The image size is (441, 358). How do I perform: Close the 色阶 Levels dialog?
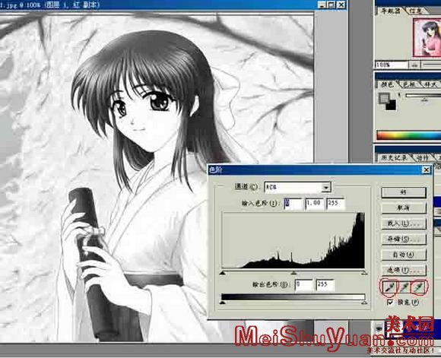click(426, 169)
